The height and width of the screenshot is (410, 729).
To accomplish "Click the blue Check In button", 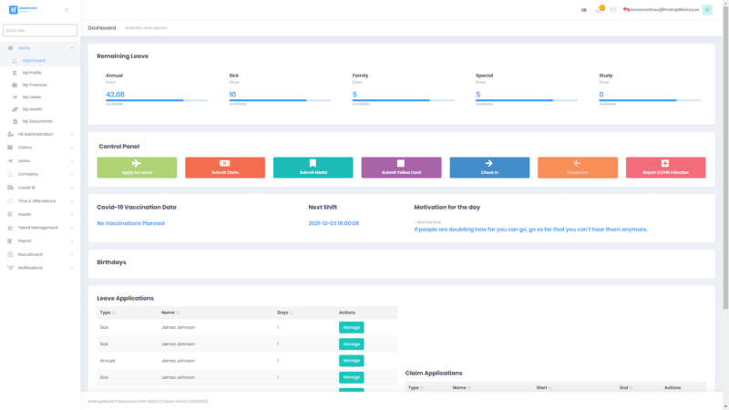I will pos(489,168).
